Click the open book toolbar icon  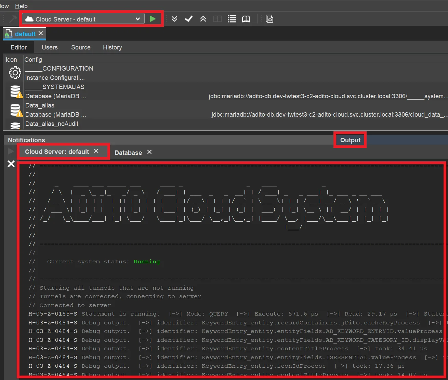click(x=246, y=19)
